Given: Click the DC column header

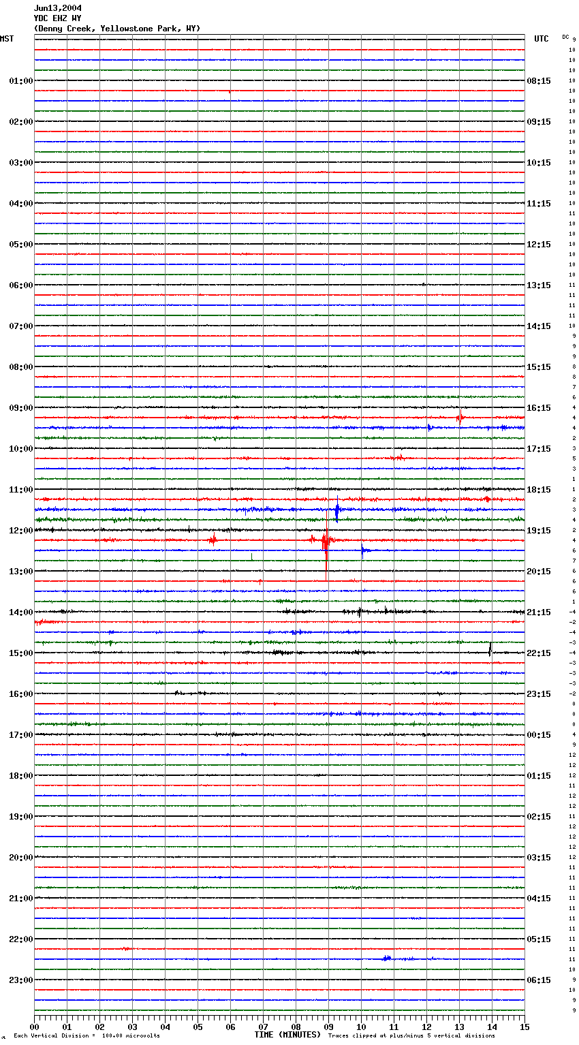Looking at the screenshot, I should click(565, 37).
